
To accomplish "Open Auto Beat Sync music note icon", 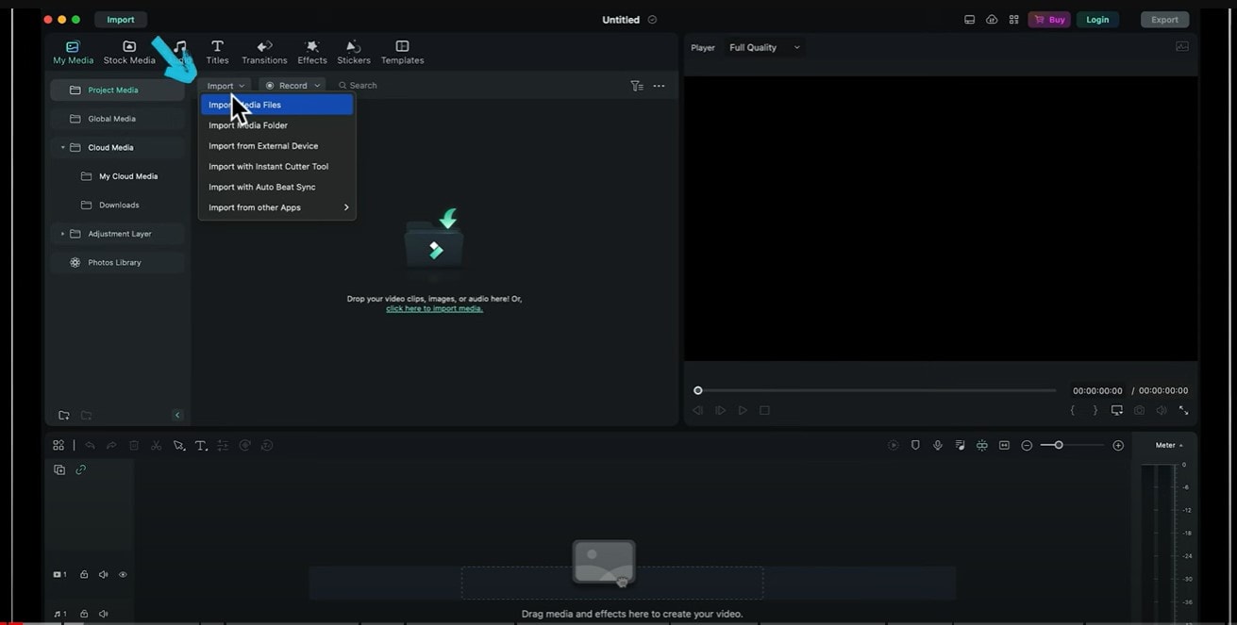I will pyautogui.click(x=959, y=445).
